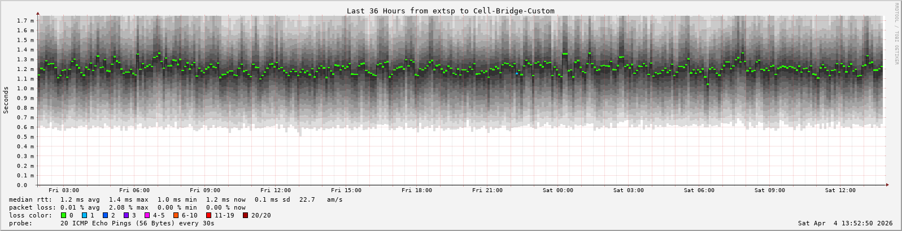Image resolution: width=902 pixels, height=231 pixels.
Task: Click the red 11-19 loss swatch
Action: [x=208, y=215]
